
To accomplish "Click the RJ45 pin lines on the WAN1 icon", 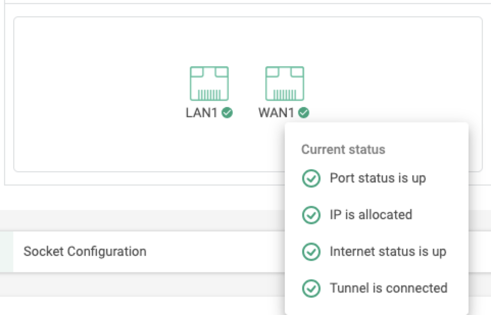I will (285, 94).
